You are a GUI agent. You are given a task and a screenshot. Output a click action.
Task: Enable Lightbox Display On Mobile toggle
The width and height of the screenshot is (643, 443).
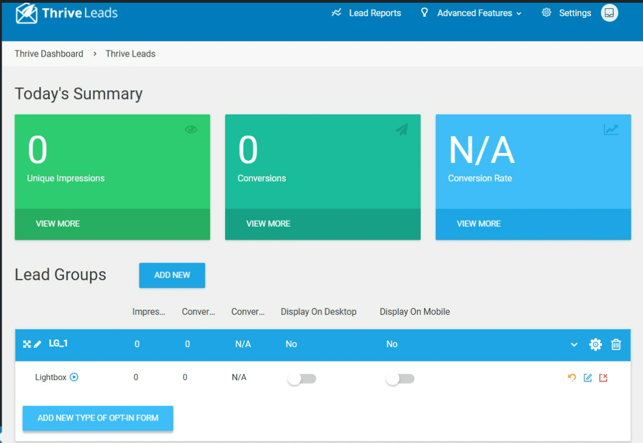coord(400,379)
